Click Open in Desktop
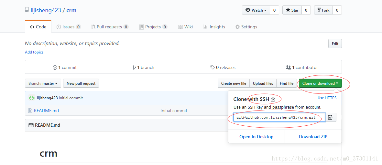 (x=256, y=137)
